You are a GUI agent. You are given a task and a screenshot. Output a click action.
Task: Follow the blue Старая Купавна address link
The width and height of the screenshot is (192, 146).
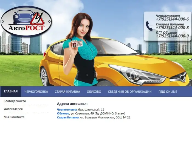68,118
